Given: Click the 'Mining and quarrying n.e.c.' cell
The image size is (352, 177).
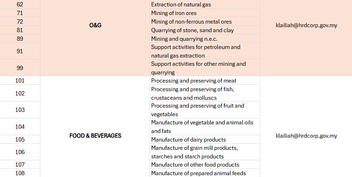Looking at the screenshot, I should [184, 39].
